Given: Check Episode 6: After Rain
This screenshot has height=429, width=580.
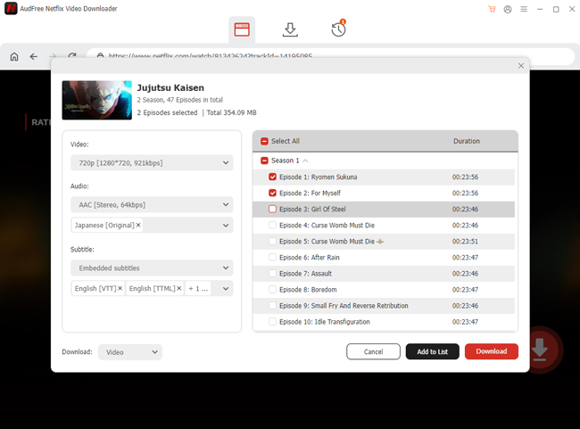Looking at the screenshot, I should click(273, 258).
